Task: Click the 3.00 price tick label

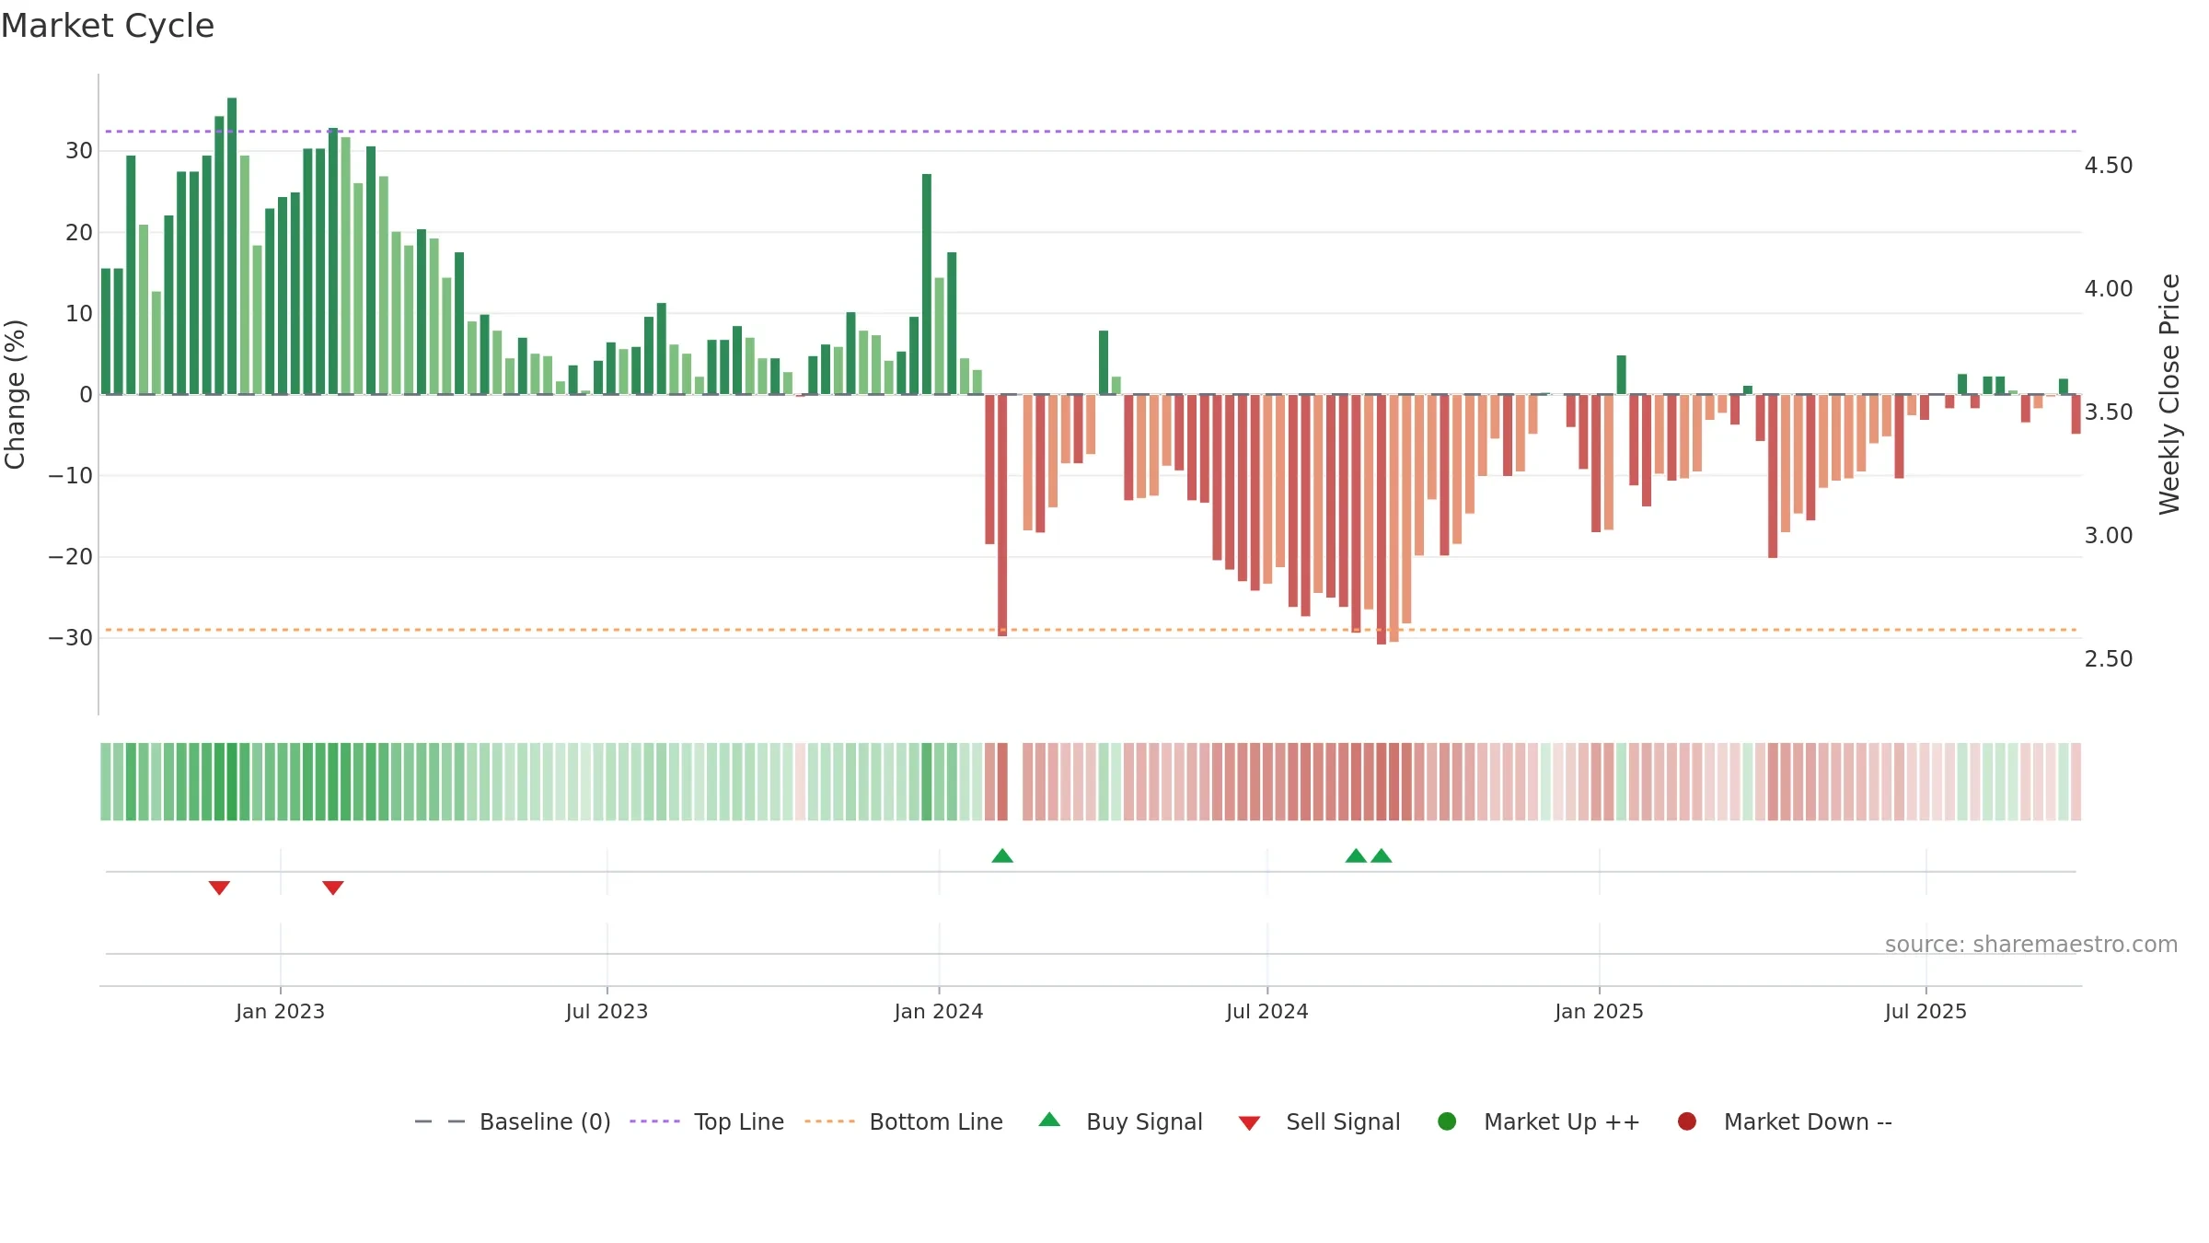Action: coord(2109,536)
